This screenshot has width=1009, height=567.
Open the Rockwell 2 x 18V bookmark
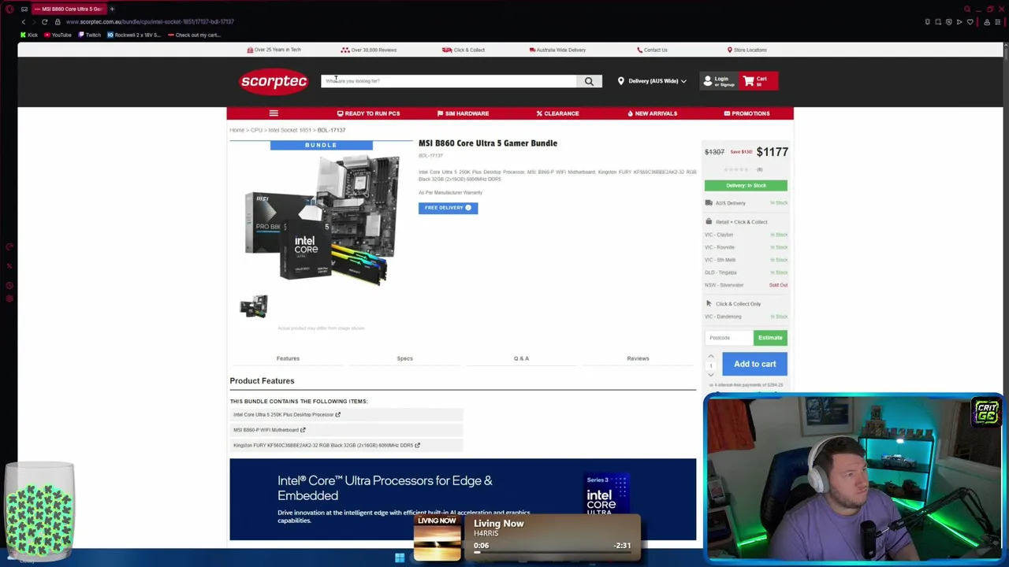[134, 35]
